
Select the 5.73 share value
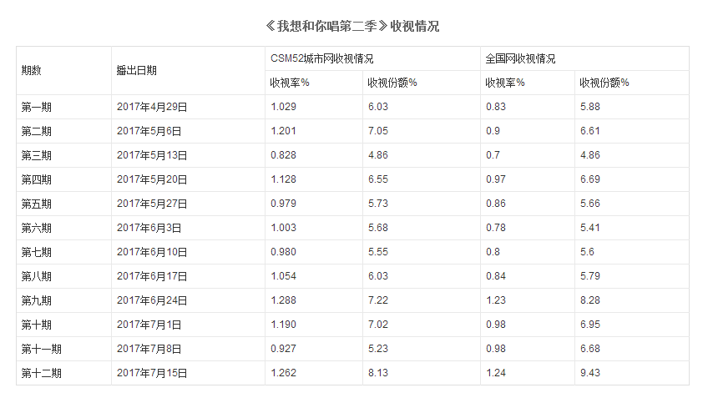tap(377, 204)
